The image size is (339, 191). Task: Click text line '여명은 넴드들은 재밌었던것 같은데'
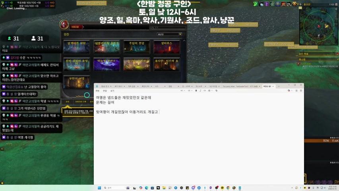(x=123, y=97)
